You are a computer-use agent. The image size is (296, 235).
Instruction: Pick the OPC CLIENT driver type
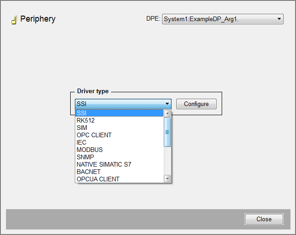(x=119, y=135)
